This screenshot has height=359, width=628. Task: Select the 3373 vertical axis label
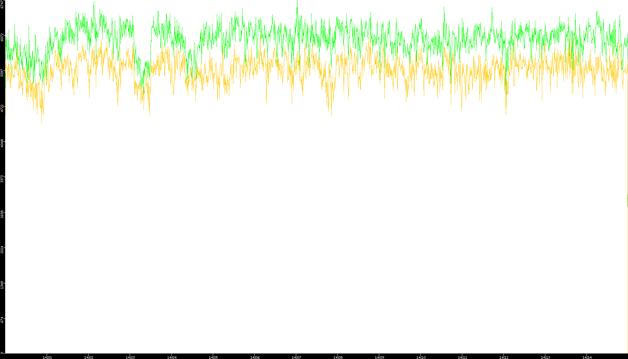click(x=2, y=179)
